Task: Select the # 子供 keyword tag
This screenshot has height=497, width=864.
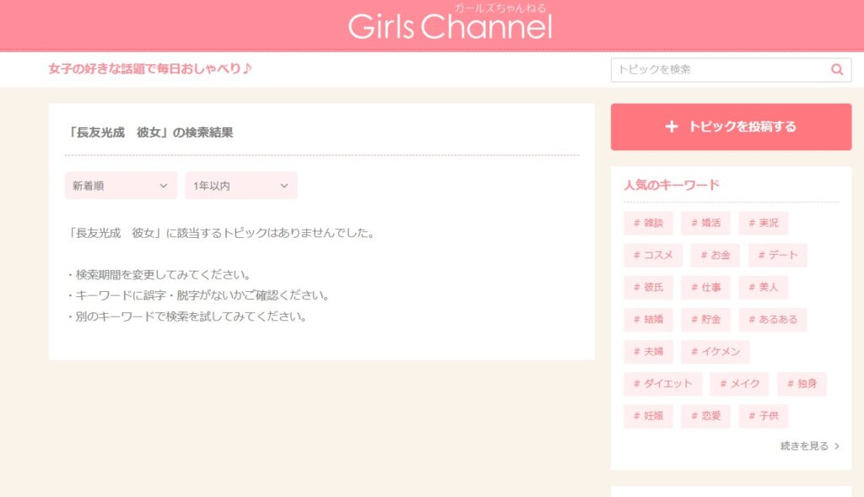Action: click(x=763, y=416)
